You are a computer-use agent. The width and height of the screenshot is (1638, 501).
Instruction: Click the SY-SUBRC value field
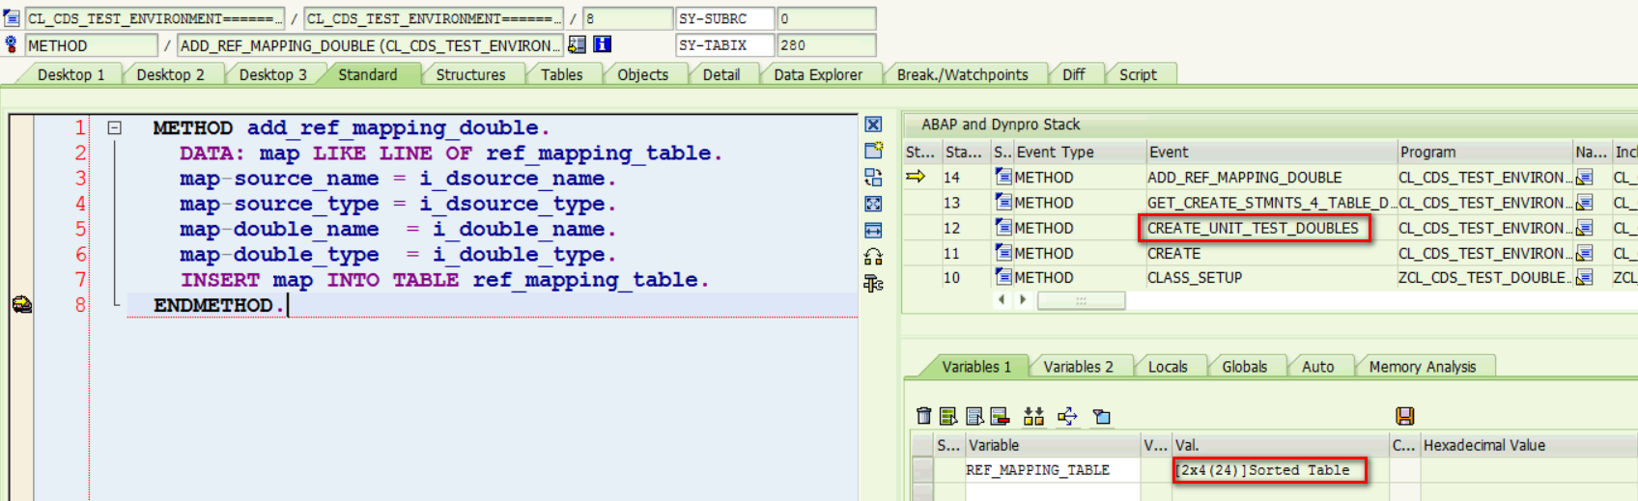tap(826, 18)
